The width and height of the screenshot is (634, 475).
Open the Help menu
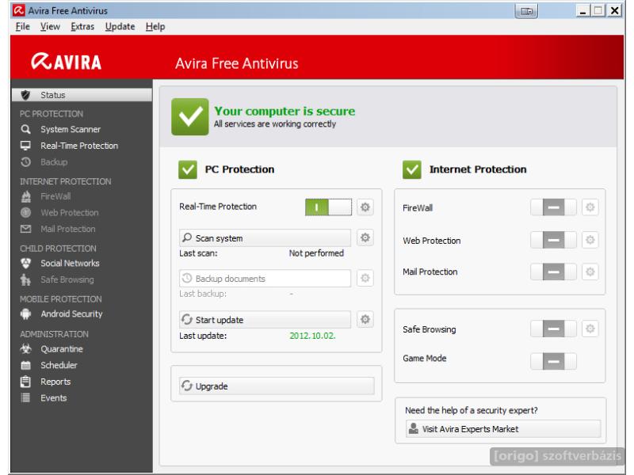pos(155,27)
